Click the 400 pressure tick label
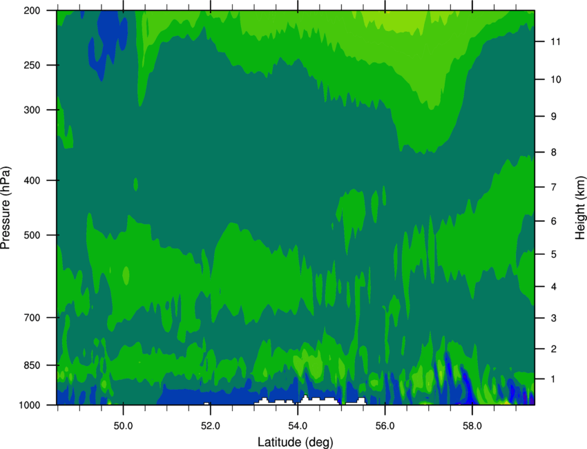Screen dimensions: 587x449 [32, 180]
